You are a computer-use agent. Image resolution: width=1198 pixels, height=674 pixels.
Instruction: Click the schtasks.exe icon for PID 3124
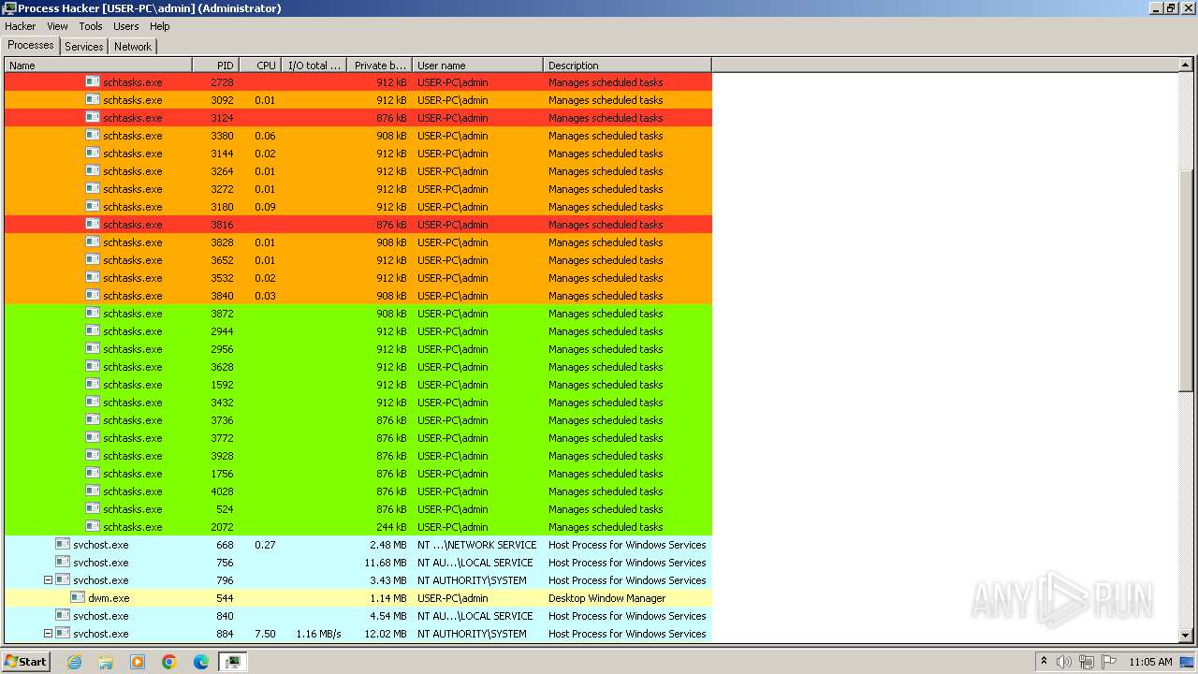pyautogui.click(x=93, y=117)
